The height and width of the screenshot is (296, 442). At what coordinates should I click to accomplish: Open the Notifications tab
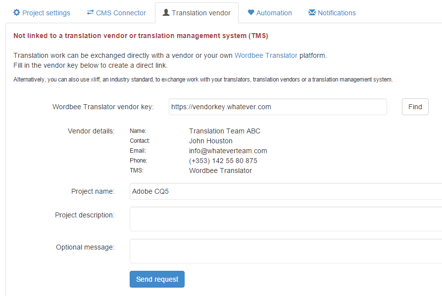(337, 13)
